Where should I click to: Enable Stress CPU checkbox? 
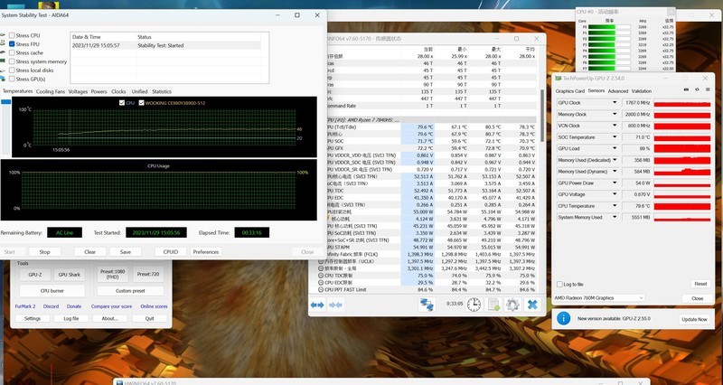point(12,34)
